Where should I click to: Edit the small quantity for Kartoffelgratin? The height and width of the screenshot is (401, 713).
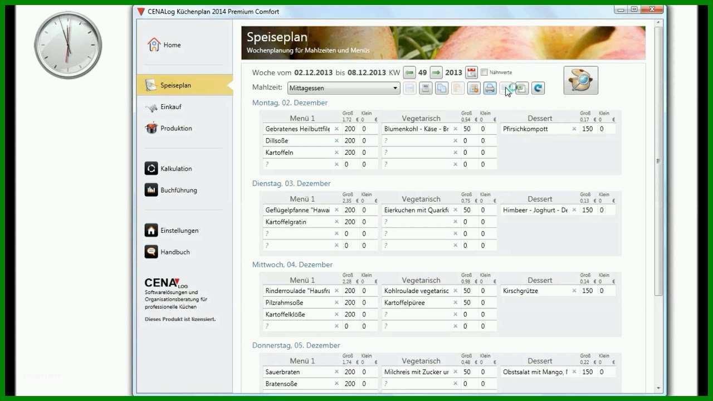[368, 222]
